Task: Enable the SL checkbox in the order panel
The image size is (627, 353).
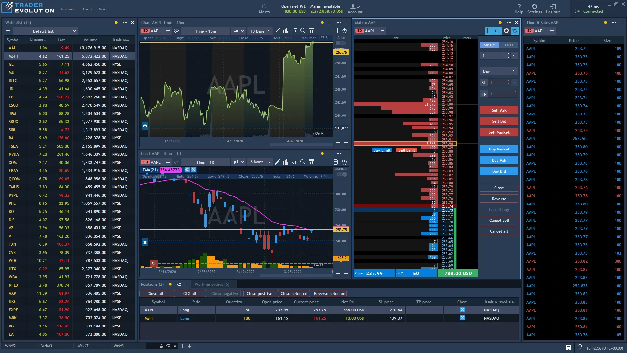Action: point(484,82)
